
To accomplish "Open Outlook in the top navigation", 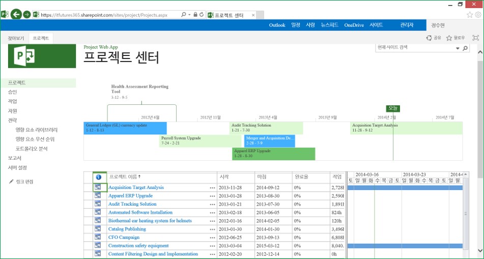I will coord(277,25).
